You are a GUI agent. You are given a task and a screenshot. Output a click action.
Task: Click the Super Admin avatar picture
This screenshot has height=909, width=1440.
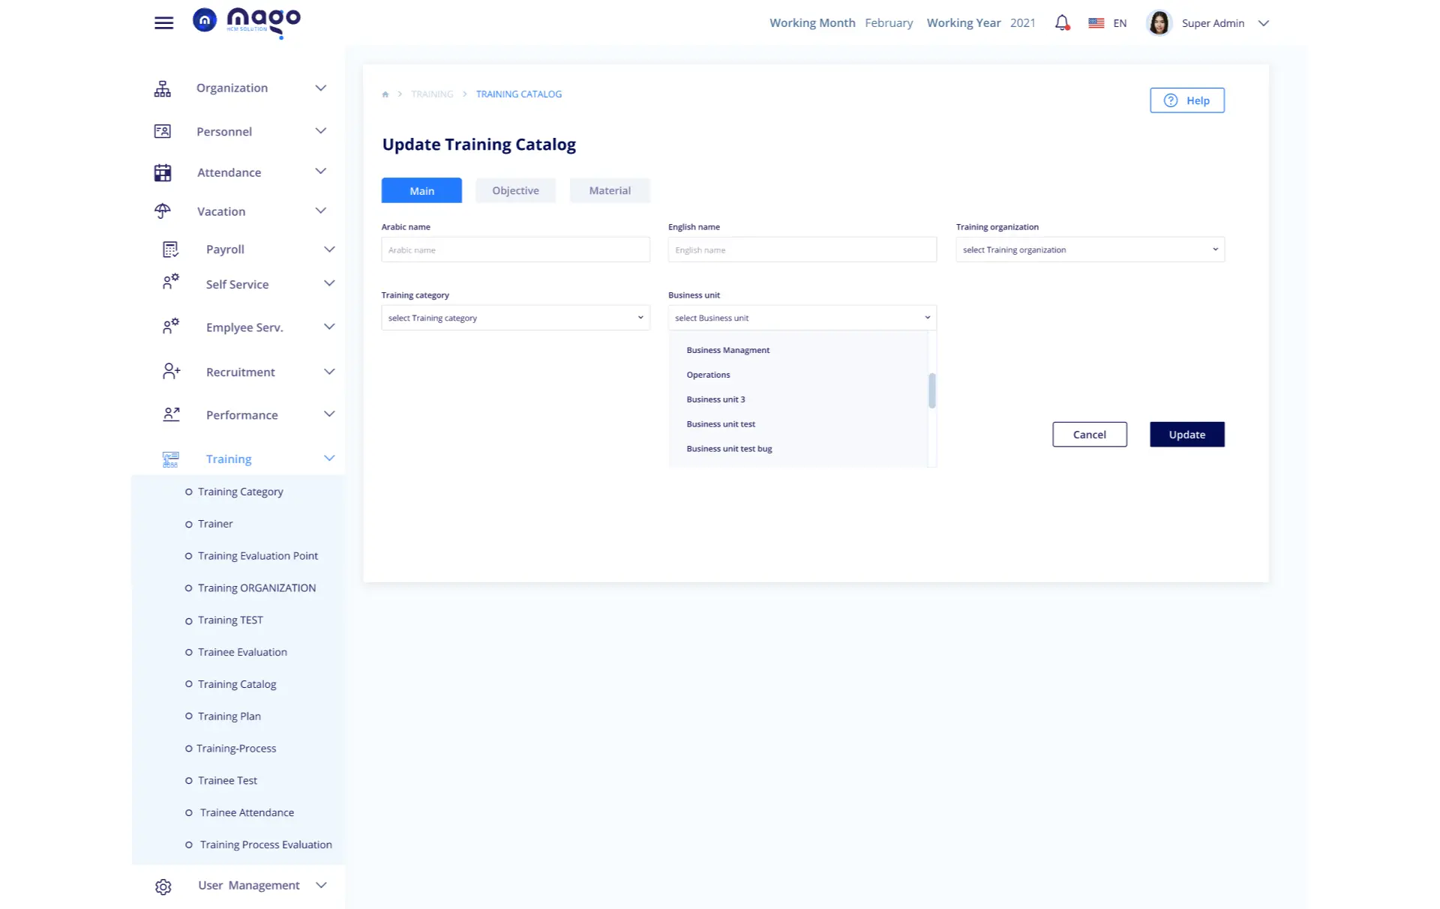click(x=1158, y=23)
